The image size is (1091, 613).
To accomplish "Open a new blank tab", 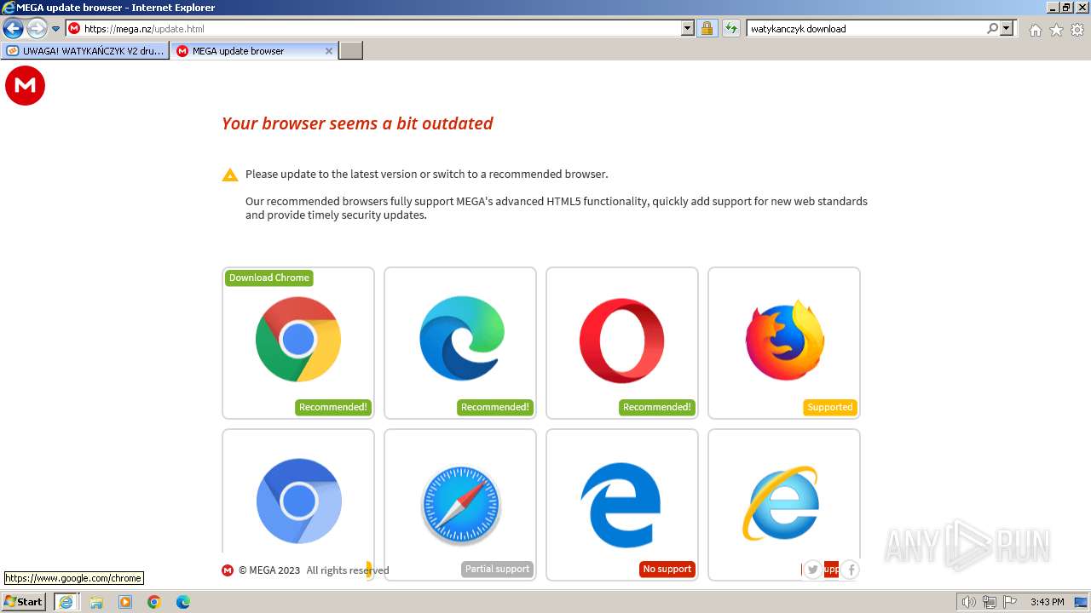I will click(351, 51).
